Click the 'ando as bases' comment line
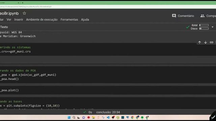The width and height of the screenshot is (216, 121). 11,102
